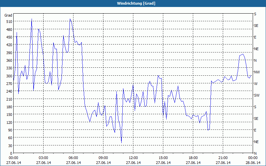The image size is (266, 166).
Task: Click the 180 value on the left axis
Action: [x=9, y=107]
